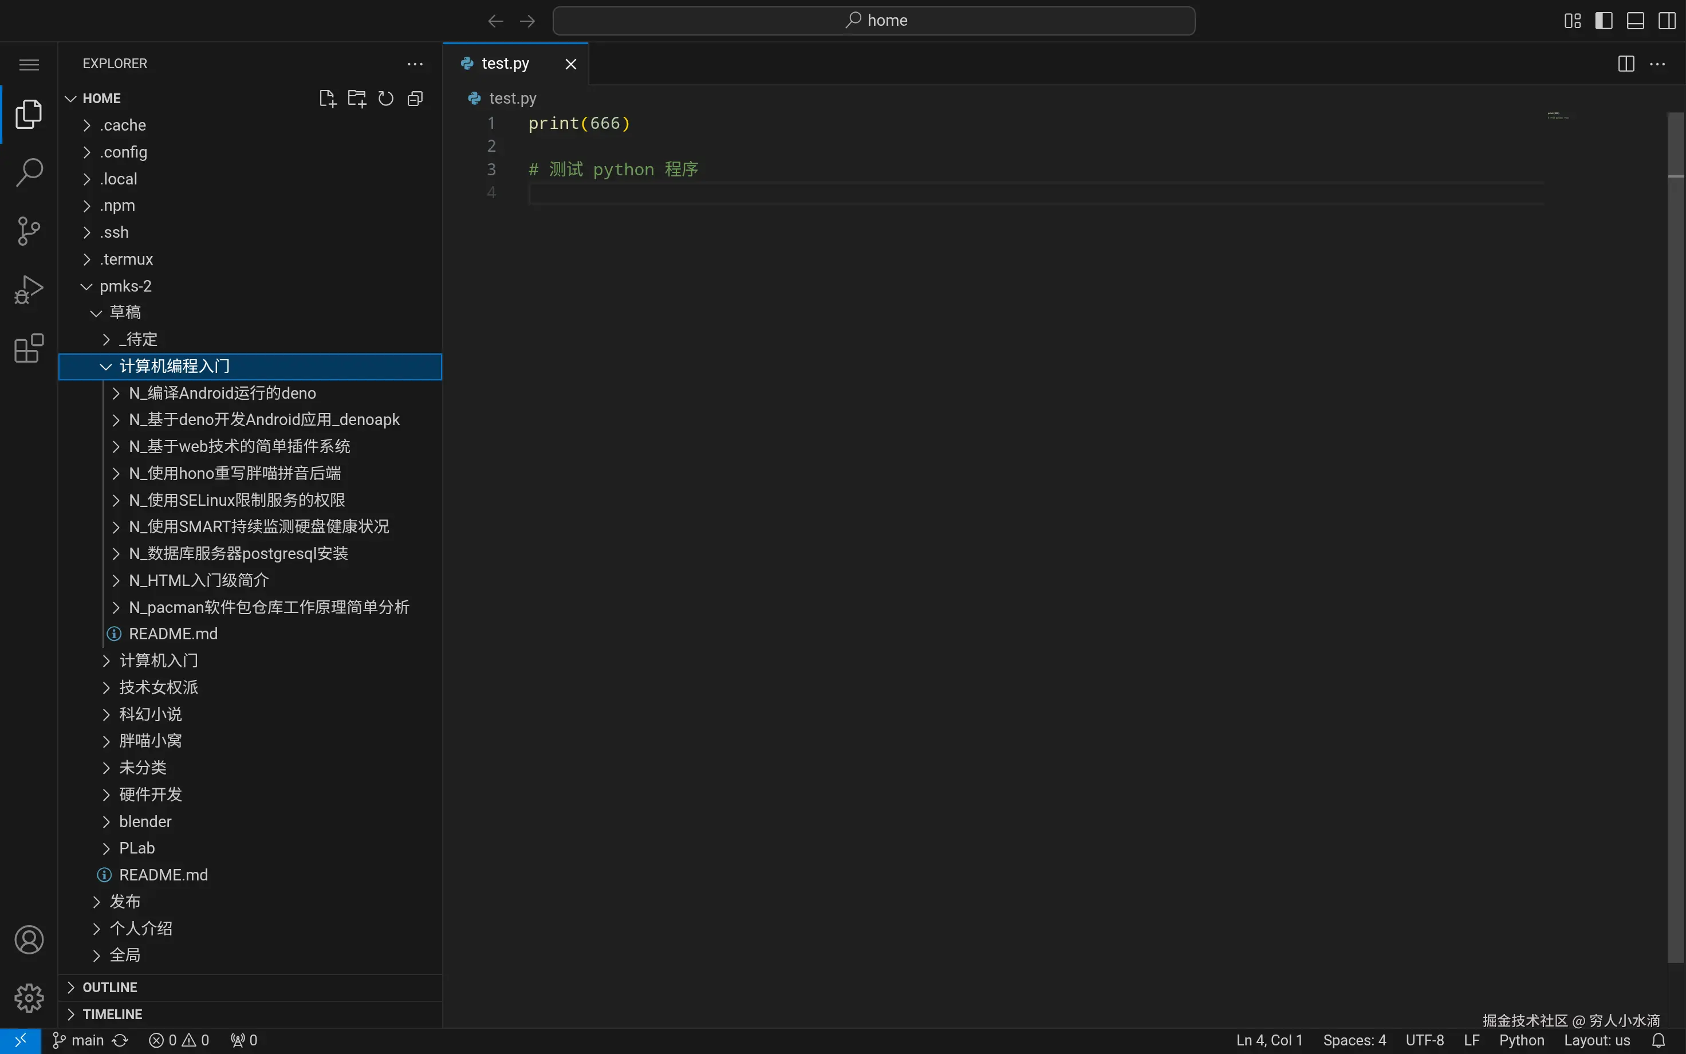Toggle the bottom panel visibility

click(1635, 21)
